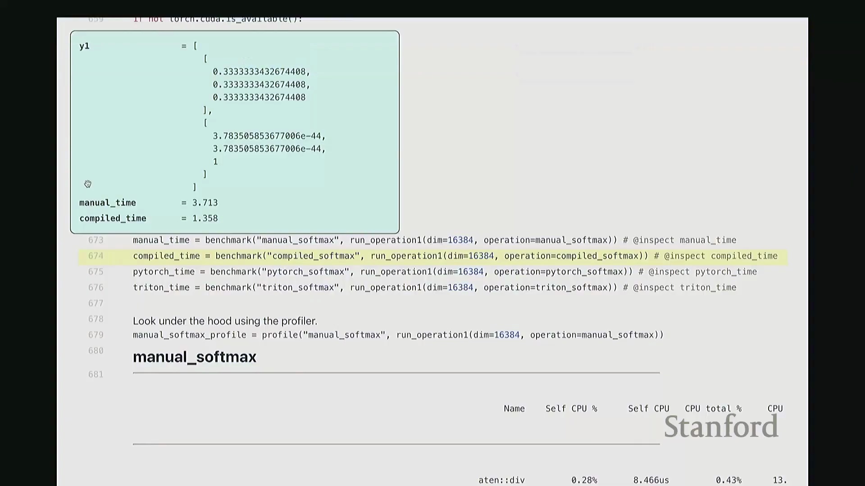Click line number 675 in gutter
The height and width of the screenshot is (486, 865).
(x=96, y=272)
